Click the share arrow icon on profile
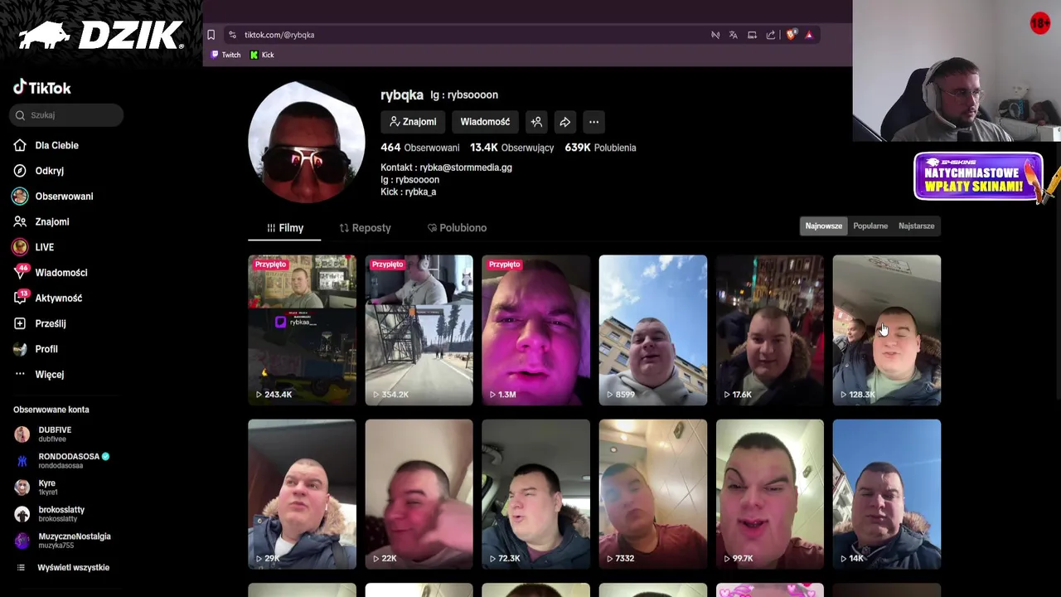Screen dimensions: 1061x597 [564, 122]
